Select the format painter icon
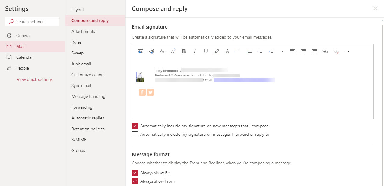Viewport: 384px width, 186px height. tap(151, 51)
